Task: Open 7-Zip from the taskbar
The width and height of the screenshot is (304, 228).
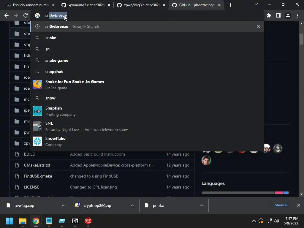Action: [x=75, y=221]
